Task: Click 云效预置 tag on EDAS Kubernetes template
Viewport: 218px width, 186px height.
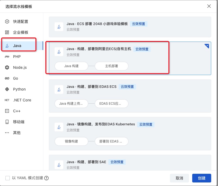Action: [x=146, y=124]
